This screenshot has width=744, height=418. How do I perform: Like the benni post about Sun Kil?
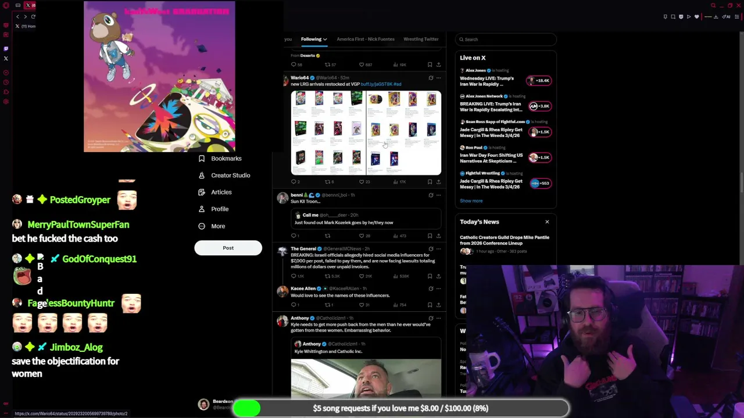point(363,236)
